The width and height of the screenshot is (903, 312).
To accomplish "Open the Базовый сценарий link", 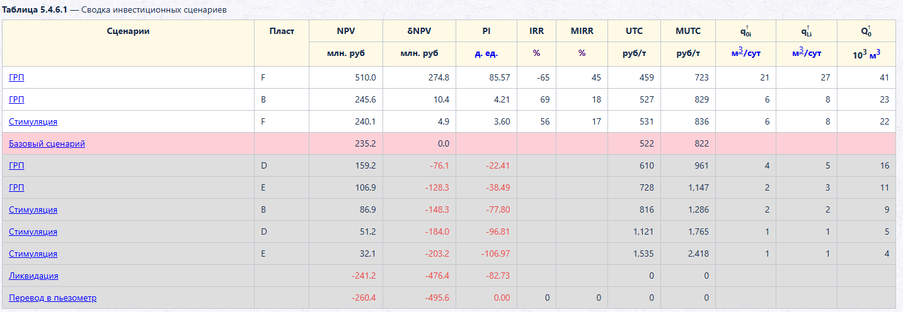I will coord(47,143).
